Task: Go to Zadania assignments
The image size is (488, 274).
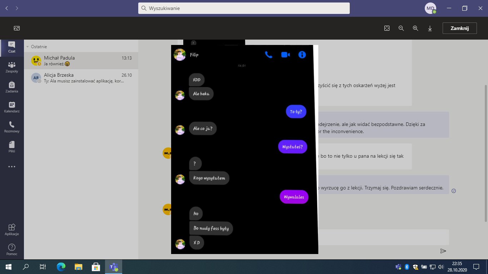Action: (12, 87)
